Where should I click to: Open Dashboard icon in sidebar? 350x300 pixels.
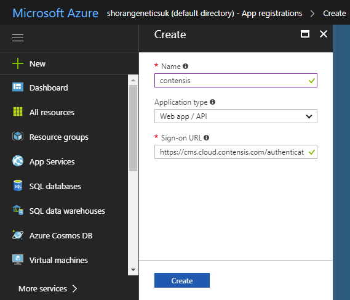click(18, 87)
